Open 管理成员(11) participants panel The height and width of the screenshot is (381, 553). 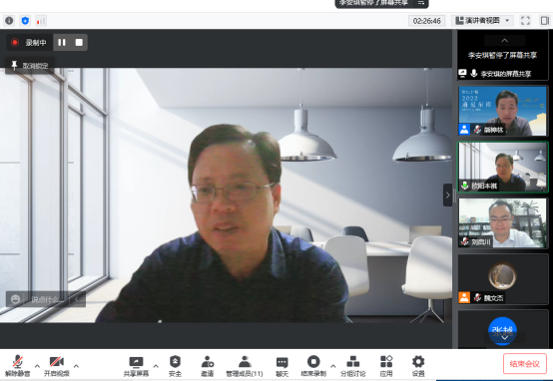coord(245,366)
